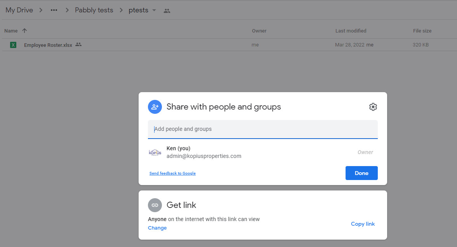Click Last modified column header
457x247 pixels.
pyautogui.click(x=351, y=31)
